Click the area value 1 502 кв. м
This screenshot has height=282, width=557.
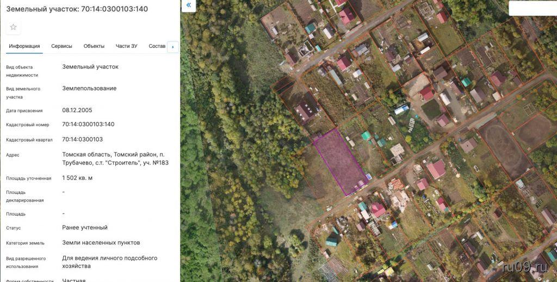click(x=77, y=178)
